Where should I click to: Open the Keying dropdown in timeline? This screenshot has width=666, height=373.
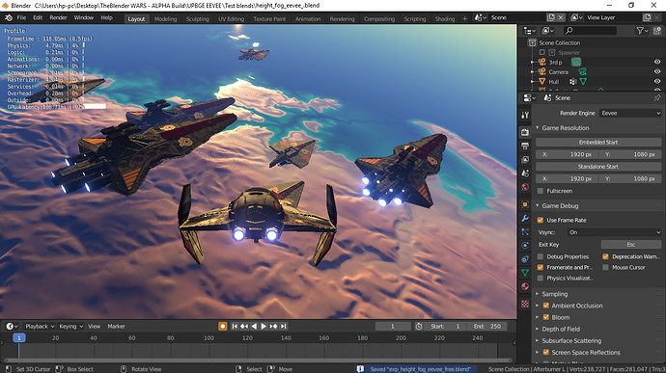70,327
